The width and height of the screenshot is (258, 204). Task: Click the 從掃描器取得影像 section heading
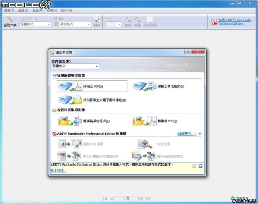[71, 75]
